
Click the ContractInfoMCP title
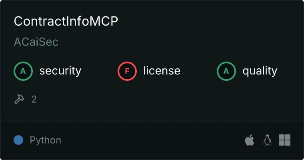coord(66,21)
